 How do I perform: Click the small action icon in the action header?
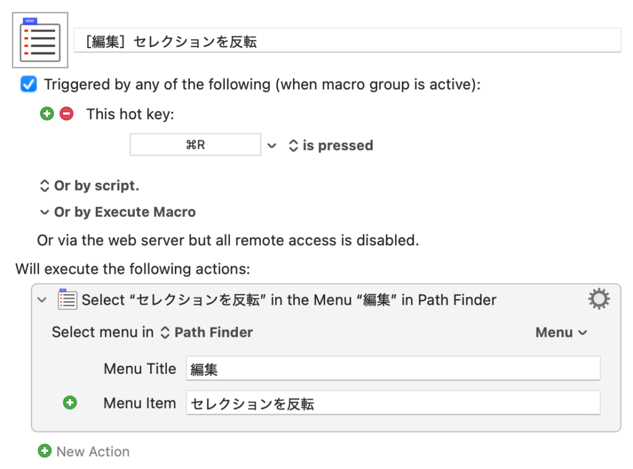click(x=67, y=300)
